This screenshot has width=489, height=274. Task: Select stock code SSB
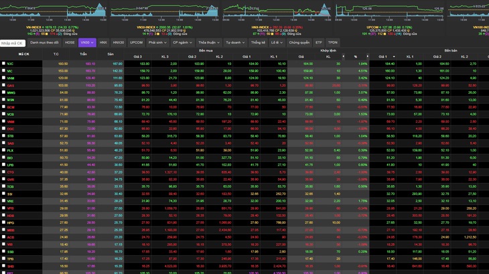pyautogui.click(x=10, y=252)
